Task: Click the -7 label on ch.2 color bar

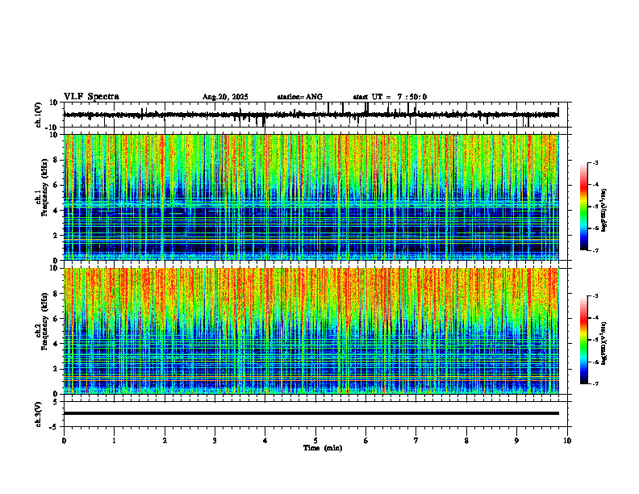Action: 595,384
